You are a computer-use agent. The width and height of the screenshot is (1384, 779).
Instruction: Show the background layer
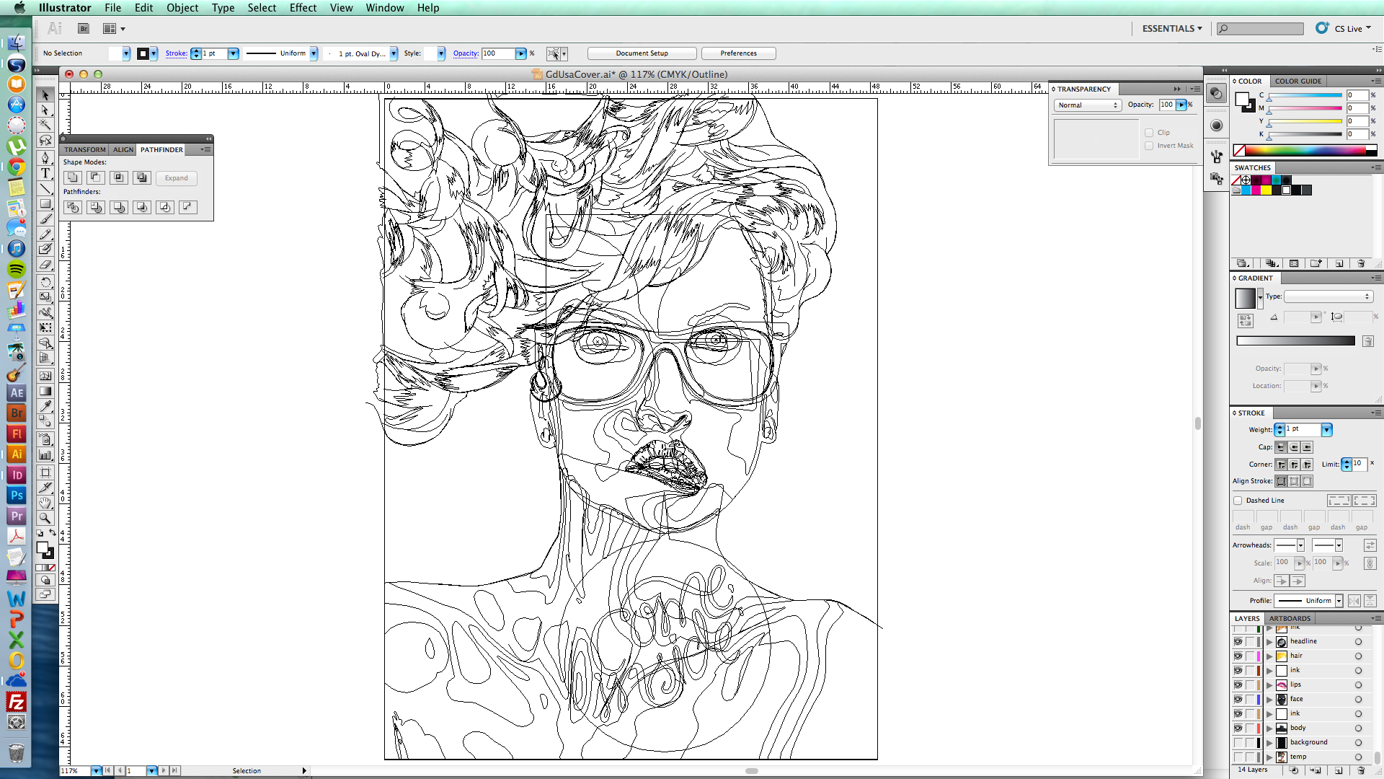(1238, 742)
